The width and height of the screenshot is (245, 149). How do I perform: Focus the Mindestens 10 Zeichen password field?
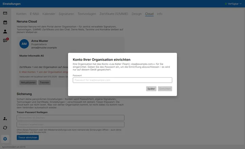click(70, 118)
